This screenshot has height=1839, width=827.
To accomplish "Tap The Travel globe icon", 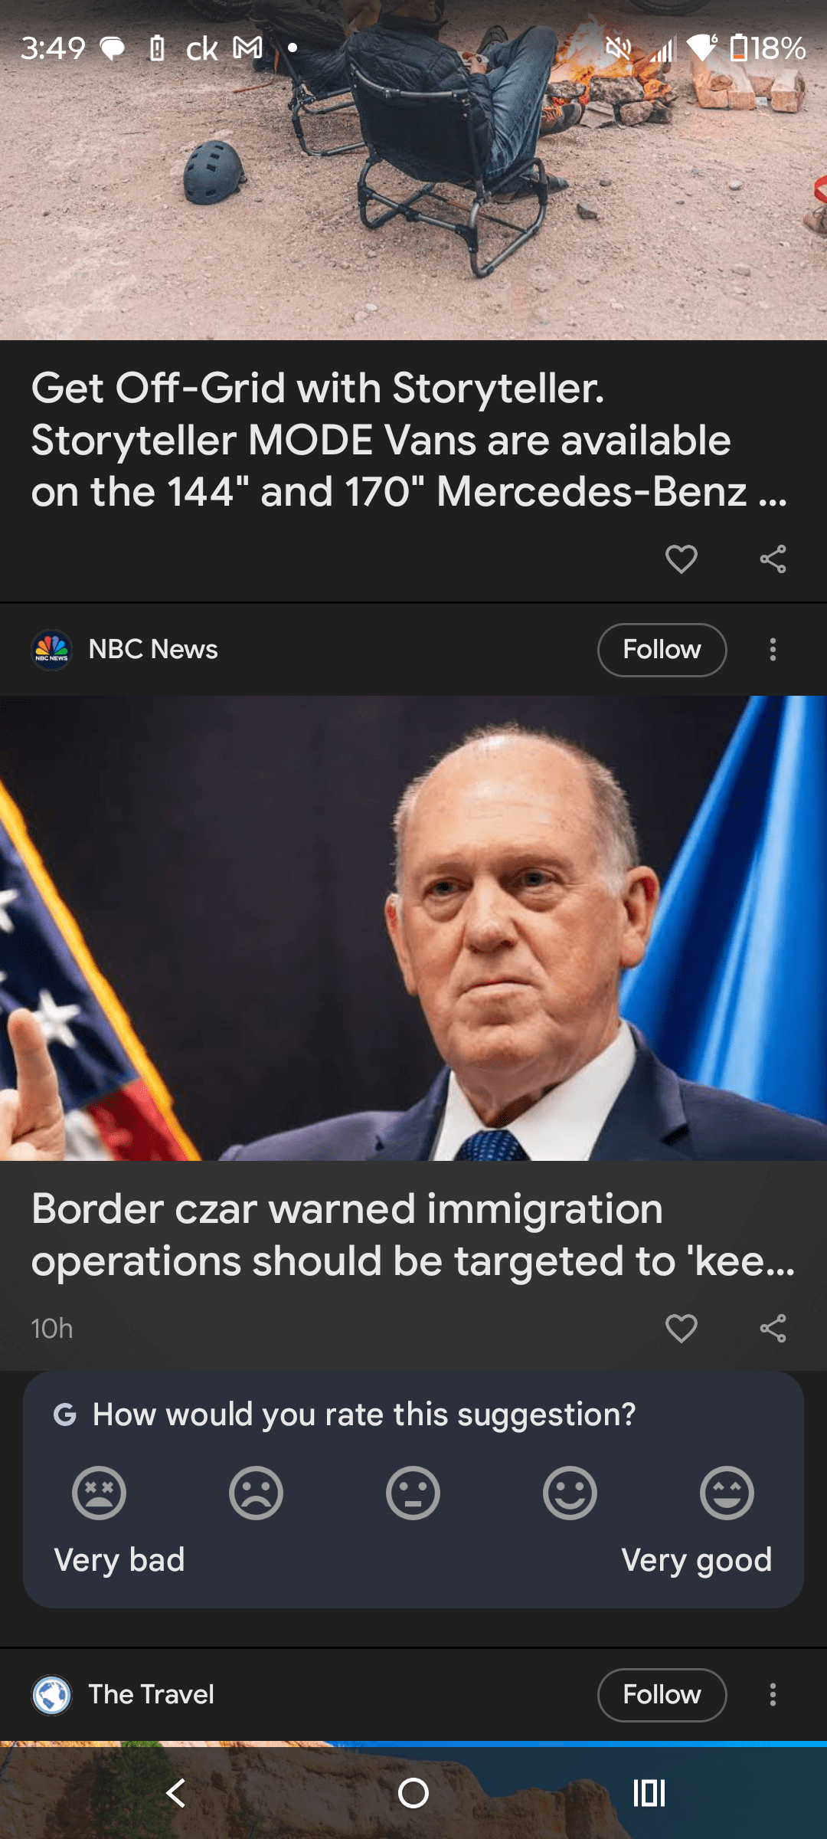I will 52,1695.
